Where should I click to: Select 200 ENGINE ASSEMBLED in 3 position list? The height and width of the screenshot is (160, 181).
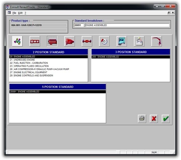(107, 57)
